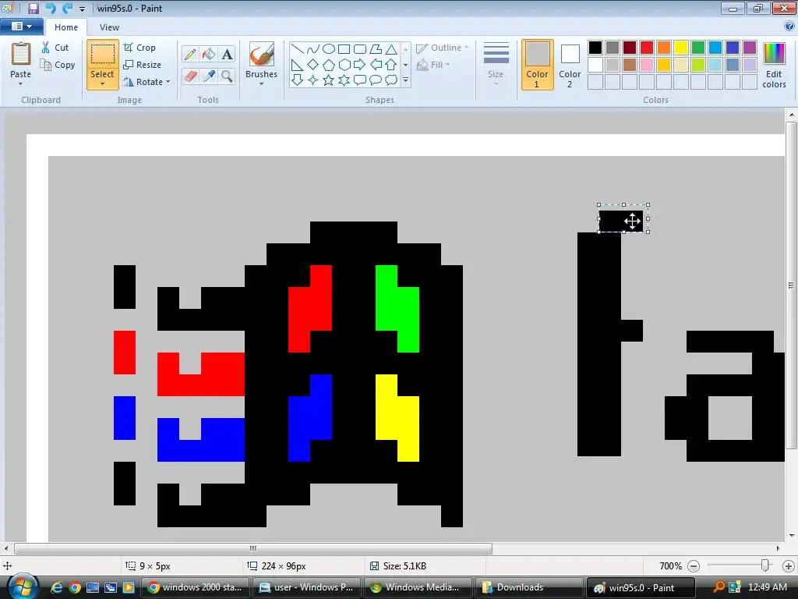This screenshot has height=599, width=798.
Task: Expand the Shapes gallery more arrow
Action: pyautogui.click(x=405, y=80)
